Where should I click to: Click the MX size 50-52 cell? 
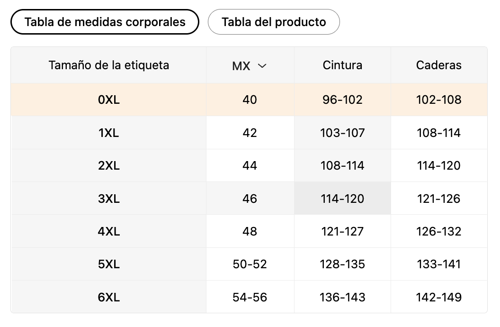click(250, 264)
